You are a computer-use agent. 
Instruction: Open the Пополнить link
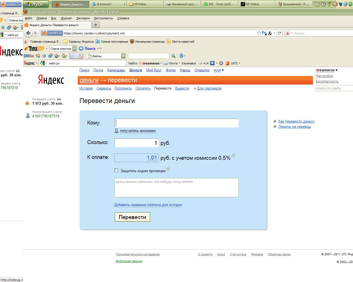tap(123, 88)
